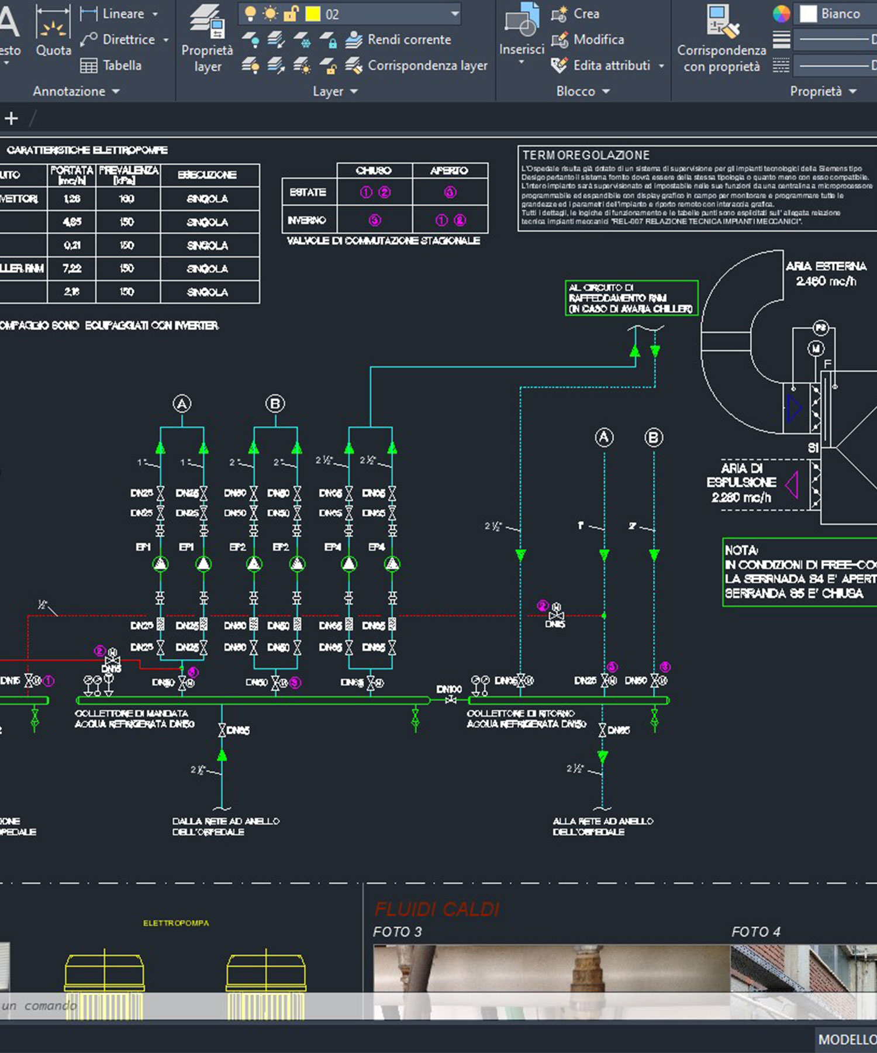
Task: Toggle layer 02 padlock lock state
Action: 291,14
